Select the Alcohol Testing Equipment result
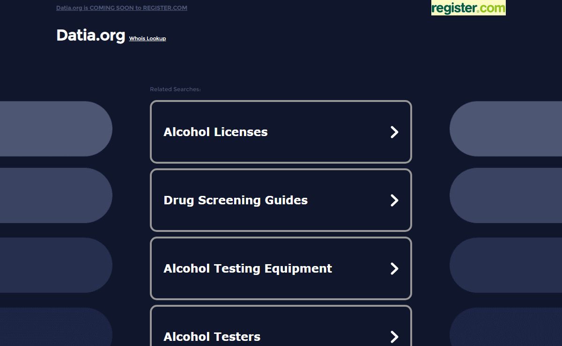Image resolution: width=562 pixels, height=346 pixels. pyautogui.click(x=281, y=268)
